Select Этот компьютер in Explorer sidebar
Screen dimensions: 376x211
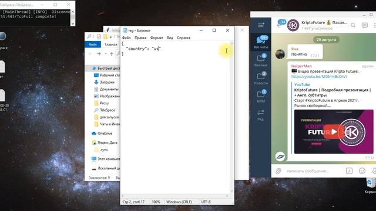pos(106,159)
